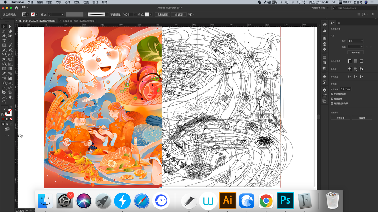Open Safari from the Dock

click(141, 200)
